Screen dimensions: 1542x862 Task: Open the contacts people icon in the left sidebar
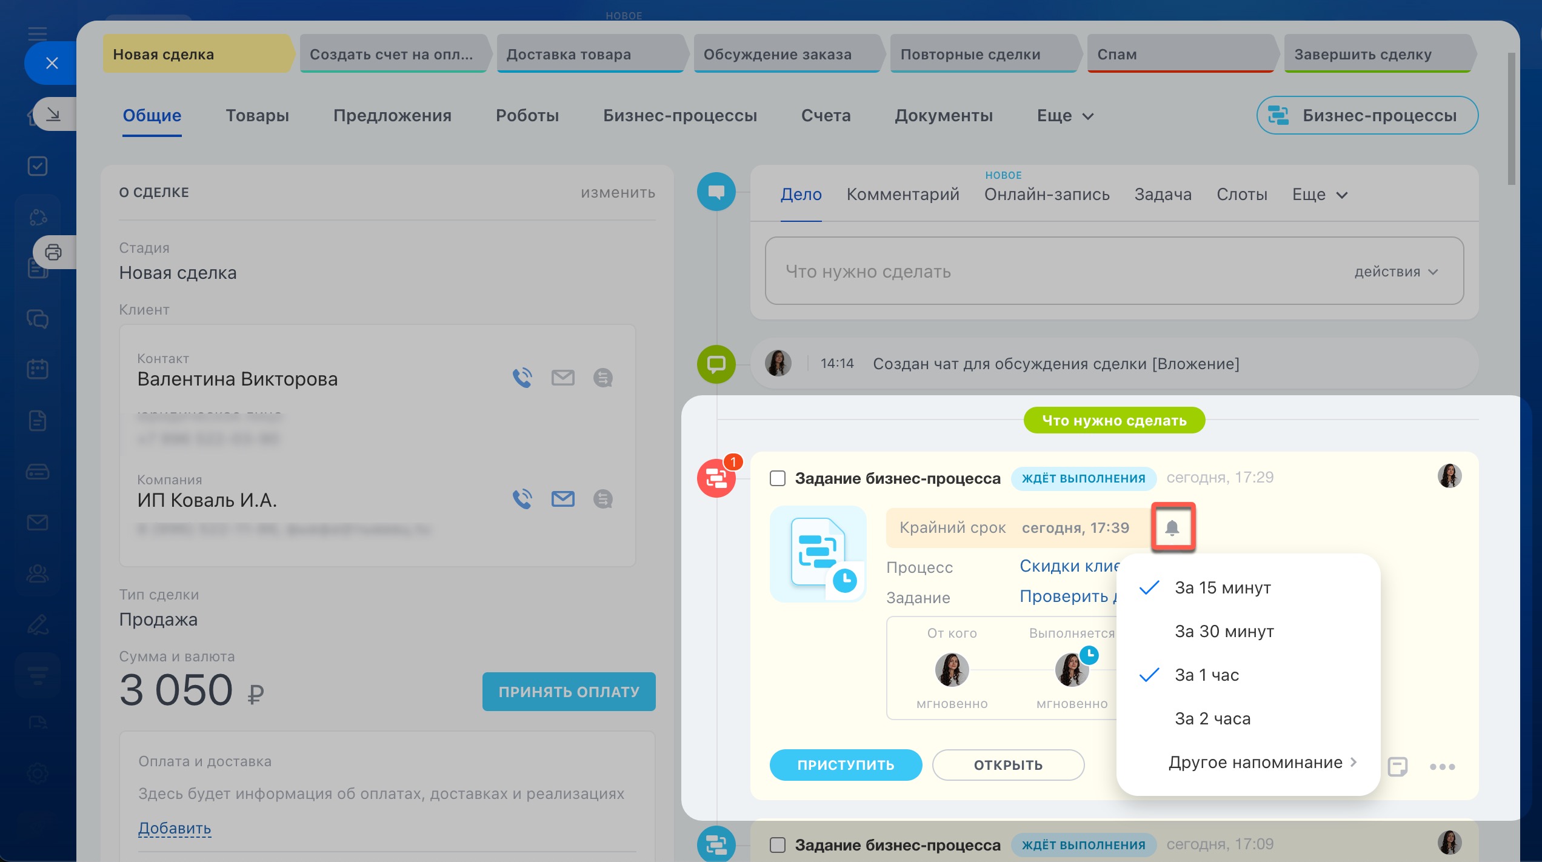click(x=38, y=573)
